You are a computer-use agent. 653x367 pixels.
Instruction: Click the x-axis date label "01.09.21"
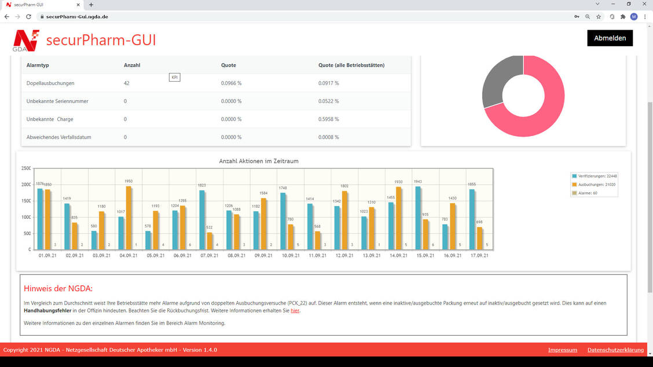pos(47,256)
